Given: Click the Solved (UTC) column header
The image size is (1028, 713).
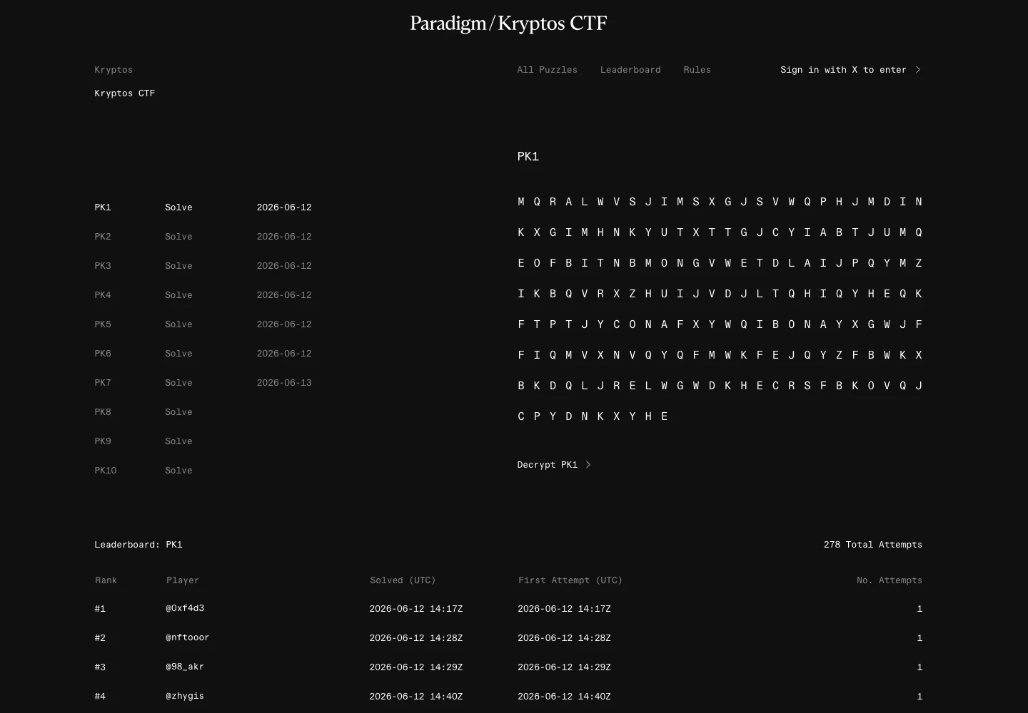Looking at the screenshot, I should 403,580.
